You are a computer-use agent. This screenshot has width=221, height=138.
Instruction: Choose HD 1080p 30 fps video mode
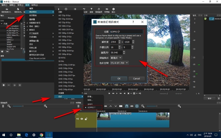69,47
